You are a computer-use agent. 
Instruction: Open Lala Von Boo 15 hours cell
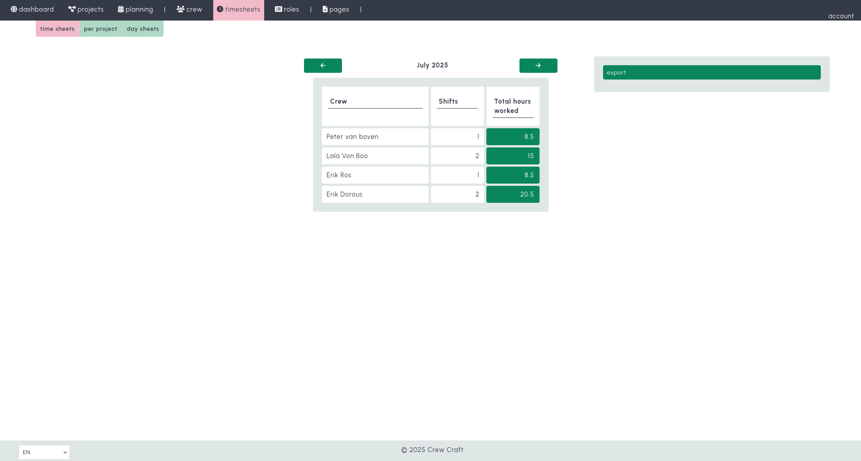point(513,156)
